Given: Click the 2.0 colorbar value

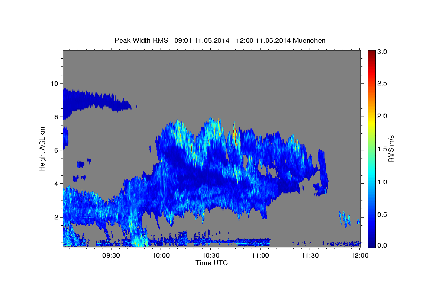Looking at the screenshot, I should coord(382,116).
